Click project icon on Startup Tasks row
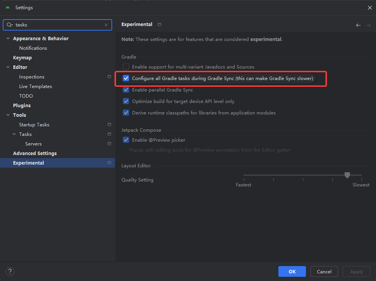This screenshot has height=281, width=376. [x=110, y=124]
